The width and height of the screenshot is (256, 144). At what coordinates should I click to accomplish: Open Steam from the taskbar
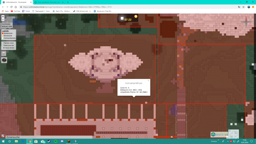pyautogui.click(x=49, y=141)
